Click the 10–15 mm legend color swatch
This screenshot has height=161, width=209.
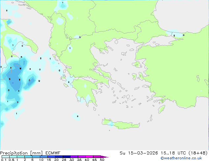(44, 157)
